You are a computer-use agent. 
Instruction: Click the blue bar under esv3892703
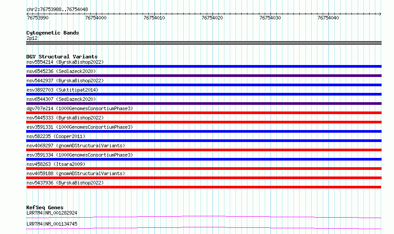pyautogui.click(x=204, y=94)
